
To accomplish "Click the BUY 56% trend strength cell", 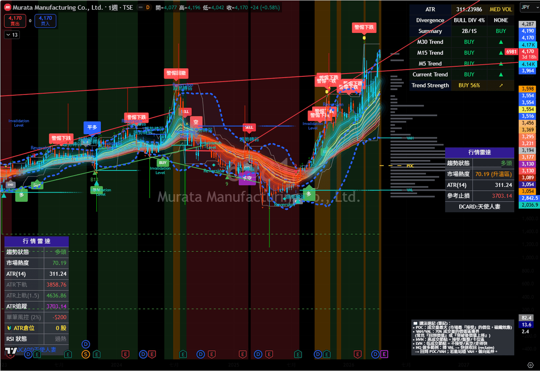I will 469,85.
